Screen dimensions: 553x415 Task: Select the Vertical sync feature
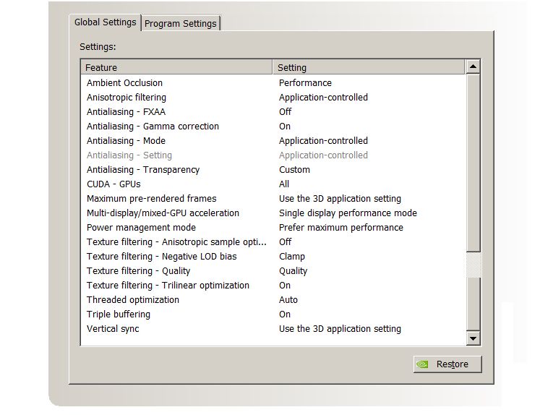113,329
